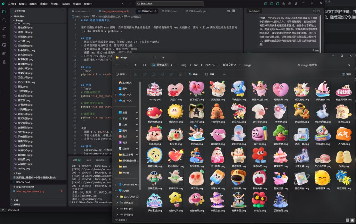
Task: Open Source Control in the activity bar
Action: 4,28
